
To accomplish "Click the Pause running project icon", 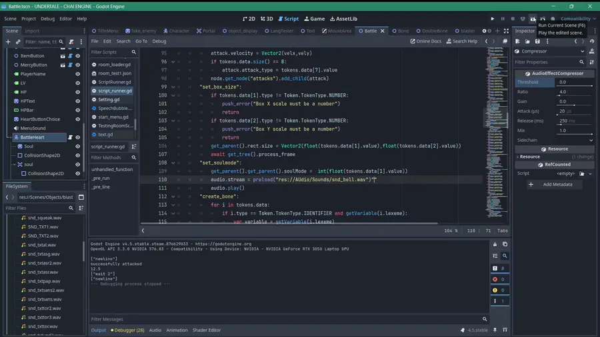I will click(503, 19).
